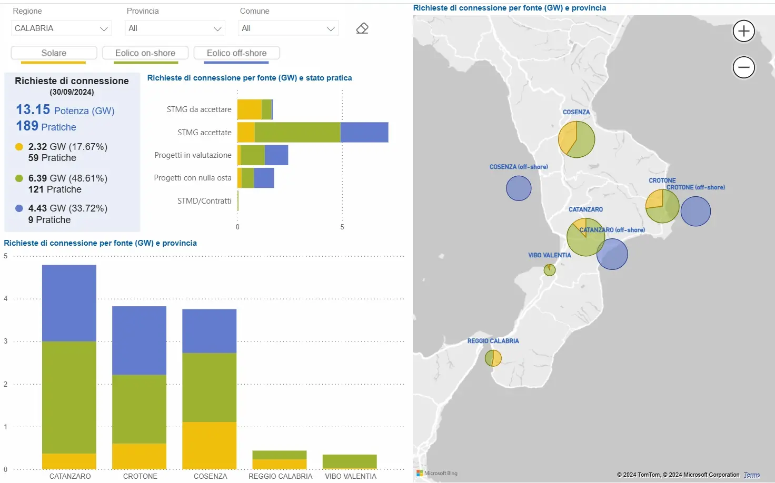Click Progetti con nulla osta blue segment
The width and height of the screenshot is (775, 483).
(264, 178)
